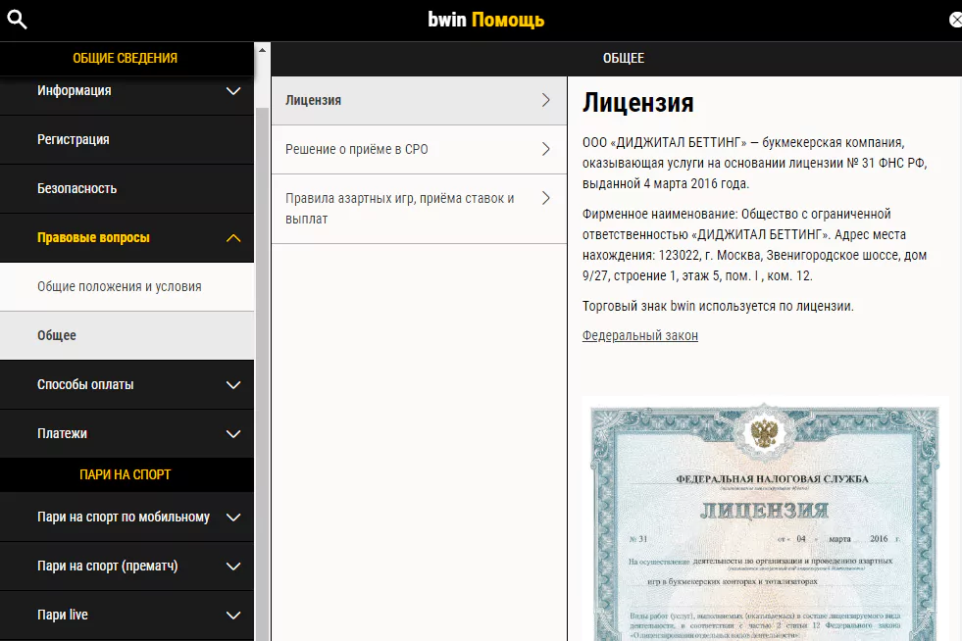
Task: Open the search magnifier icon
Action: click(17, 20)
